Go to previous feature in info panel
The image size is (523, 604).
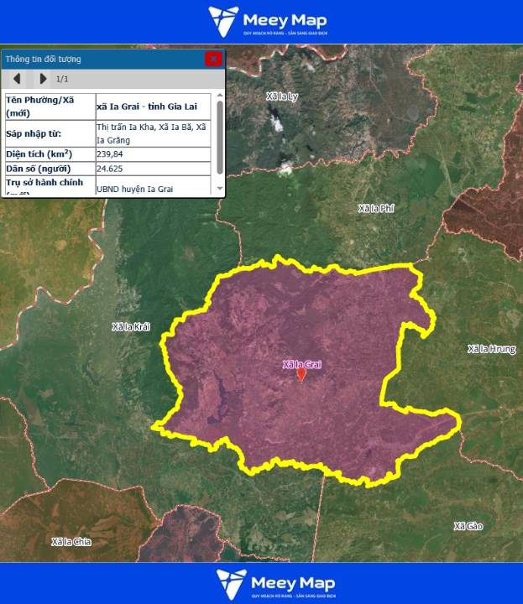[x=17, y=79]
